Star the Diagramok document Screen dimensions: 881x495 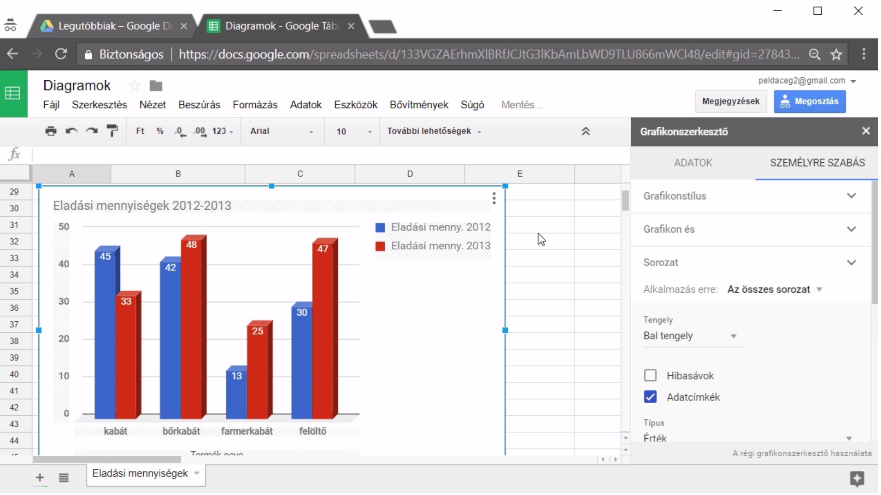[135, 86]
